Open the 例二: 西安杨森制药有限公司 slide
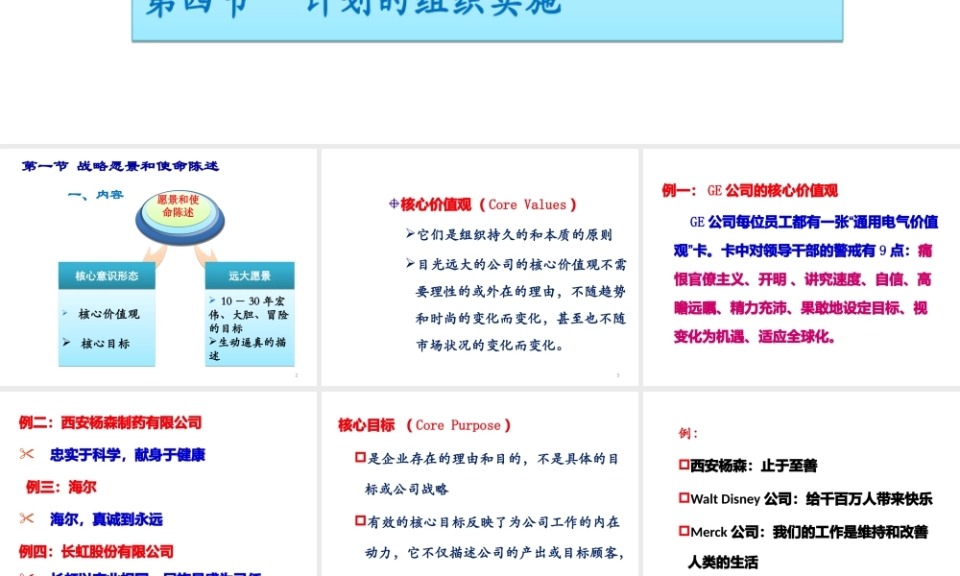 point(158,484)
